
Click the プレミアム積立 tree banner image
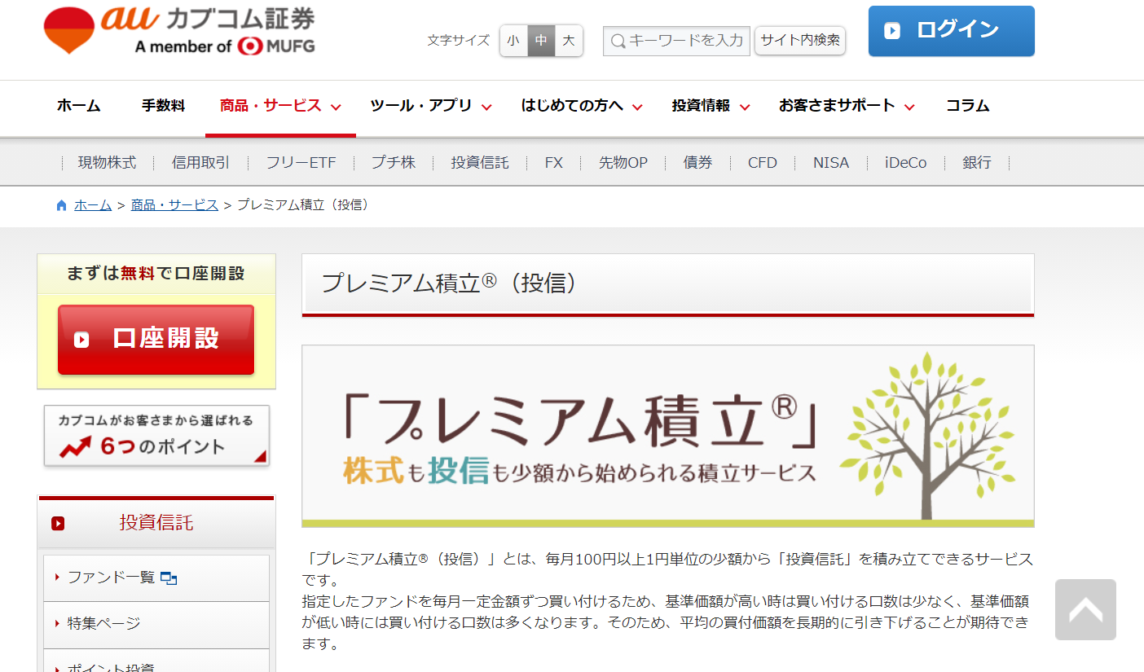pyautogui.click(x=668, y=436)
